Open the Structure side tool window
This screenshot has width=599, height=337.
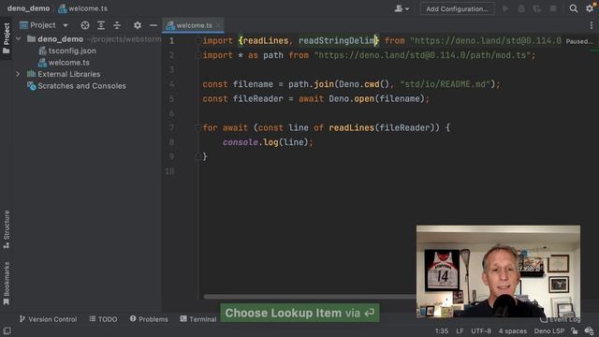click(7, 229)
